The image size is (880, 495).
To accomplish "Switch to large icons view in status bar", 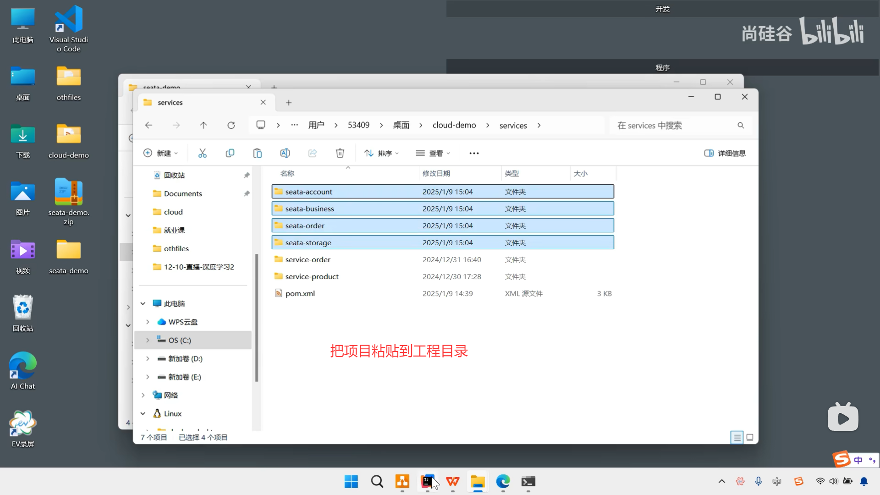I will pyautogui.click(x=750, y=437).
